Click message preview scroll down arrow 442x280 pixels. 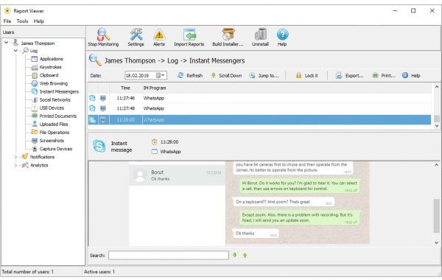click(436, 242)
